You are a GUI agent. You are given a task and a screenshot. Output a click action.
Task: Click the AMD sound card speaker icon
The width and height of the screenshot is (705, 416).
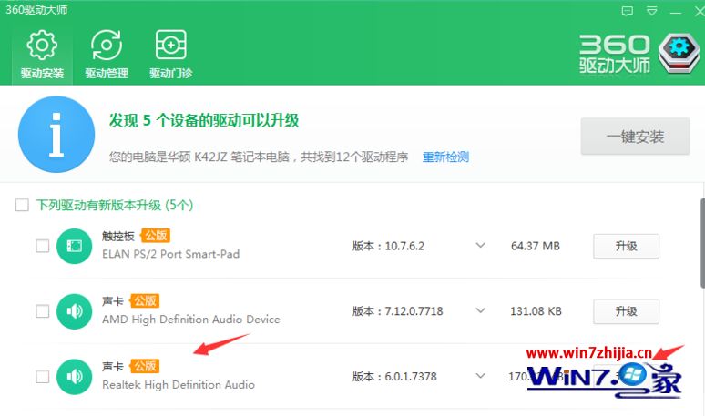(74, 311)
